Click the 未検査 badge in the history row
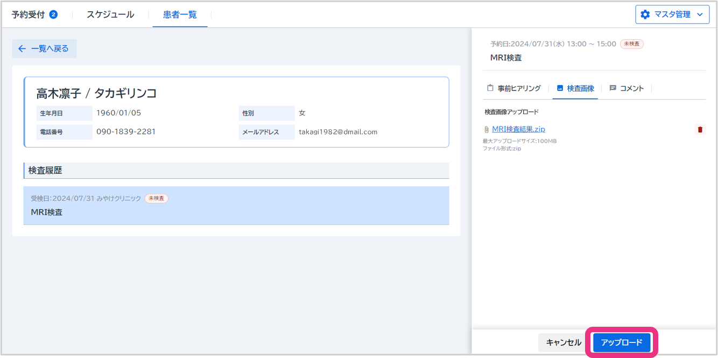This screenshot has width=718, height=358. 157,199
